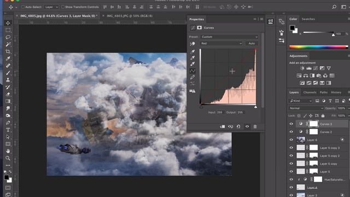Pick the black point eyedropper in Curves
The image size is (350, 197).
click(192, 52)
